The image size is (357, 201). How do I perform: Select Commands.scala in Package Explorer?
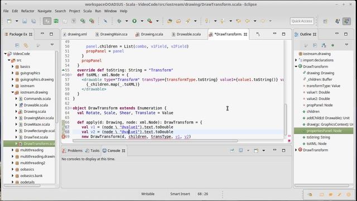[x=37, y=99]
